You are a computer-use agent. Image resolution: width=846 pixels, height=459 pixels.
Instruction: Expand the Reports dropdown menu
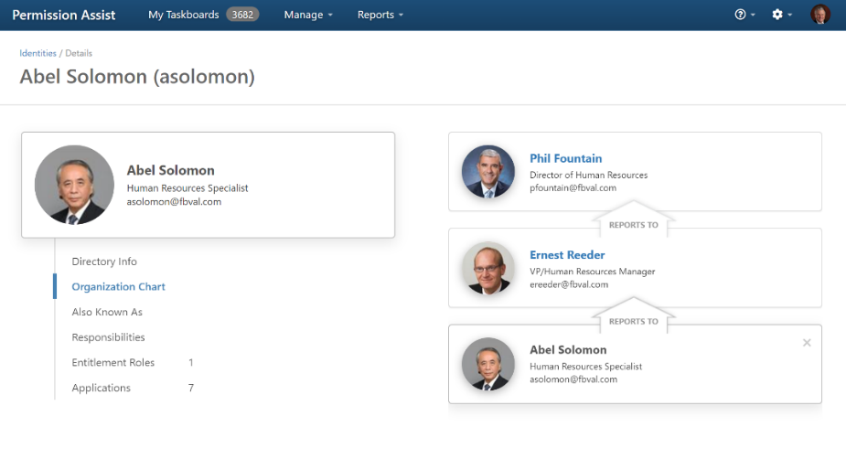[380, 15]
